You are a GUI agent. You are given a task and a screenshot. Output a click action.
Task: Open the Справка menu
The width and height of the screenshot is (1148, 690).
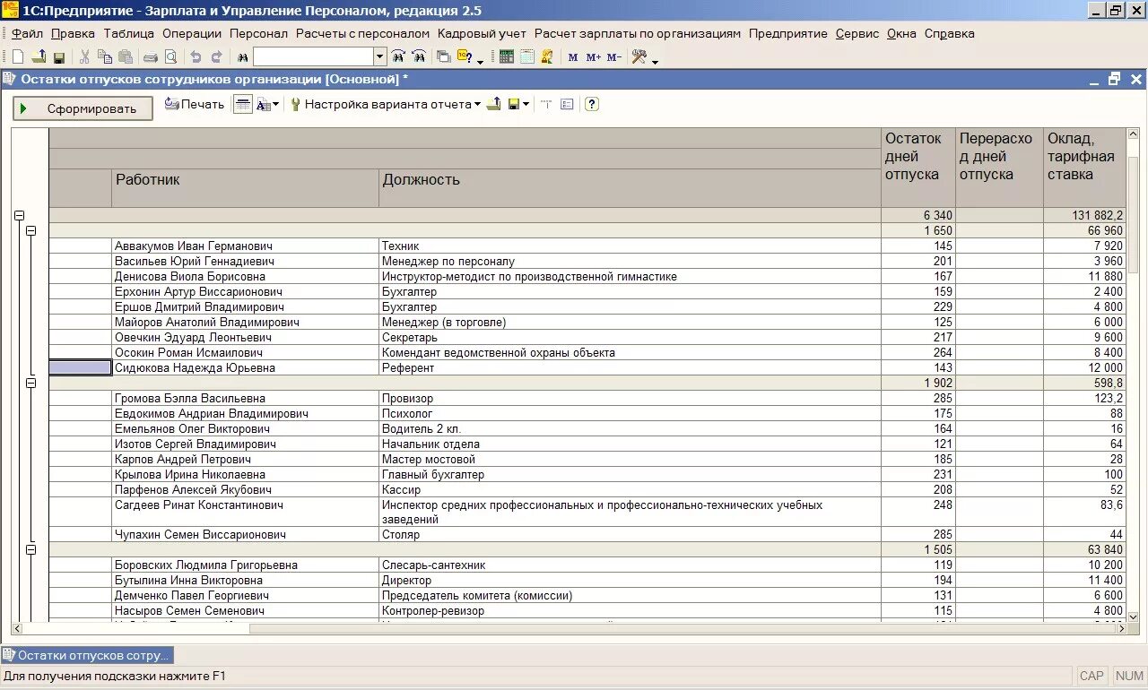click(949, 33)
